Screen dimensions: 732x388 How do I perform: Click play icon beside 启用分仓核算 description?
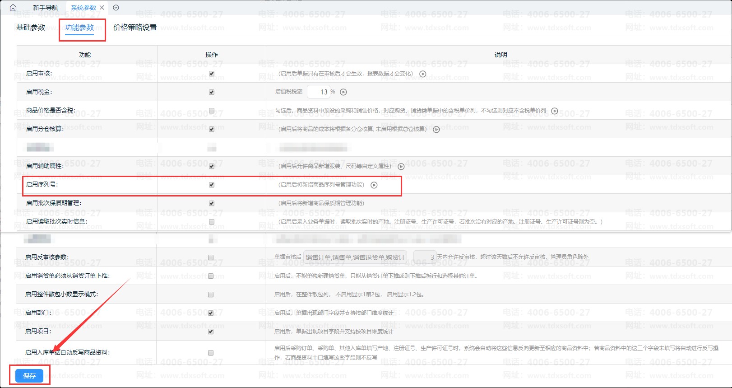[436, 129]
